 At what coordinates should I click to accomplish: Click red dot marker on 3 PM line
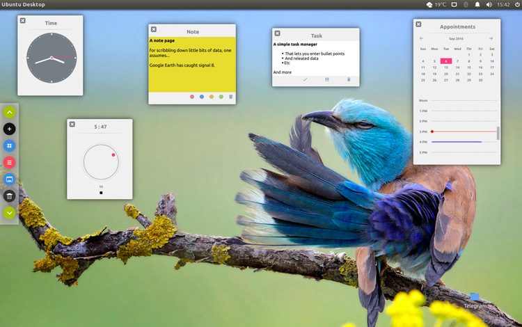click(x=432, y=131)
